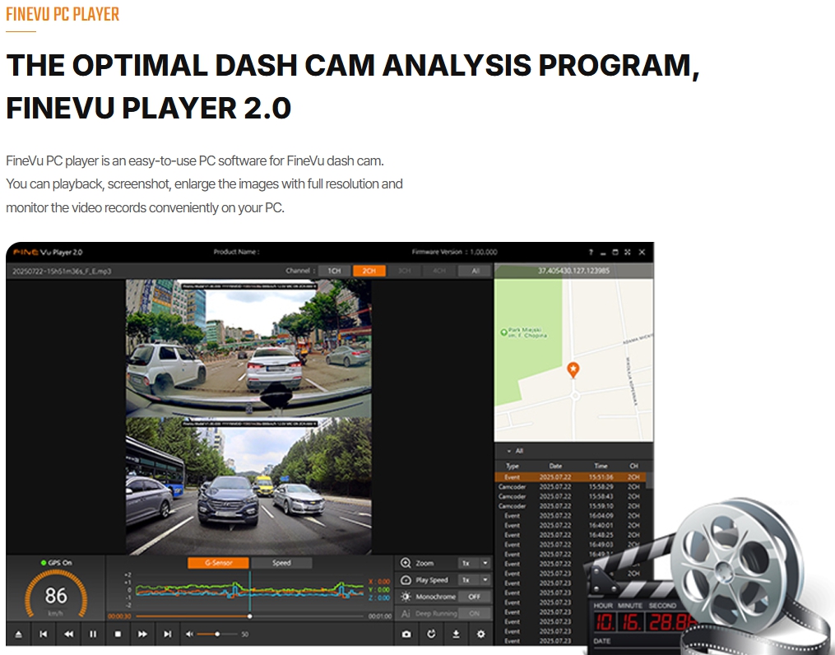
Task: Stop the video playback
Action: (x=118, y=634)
